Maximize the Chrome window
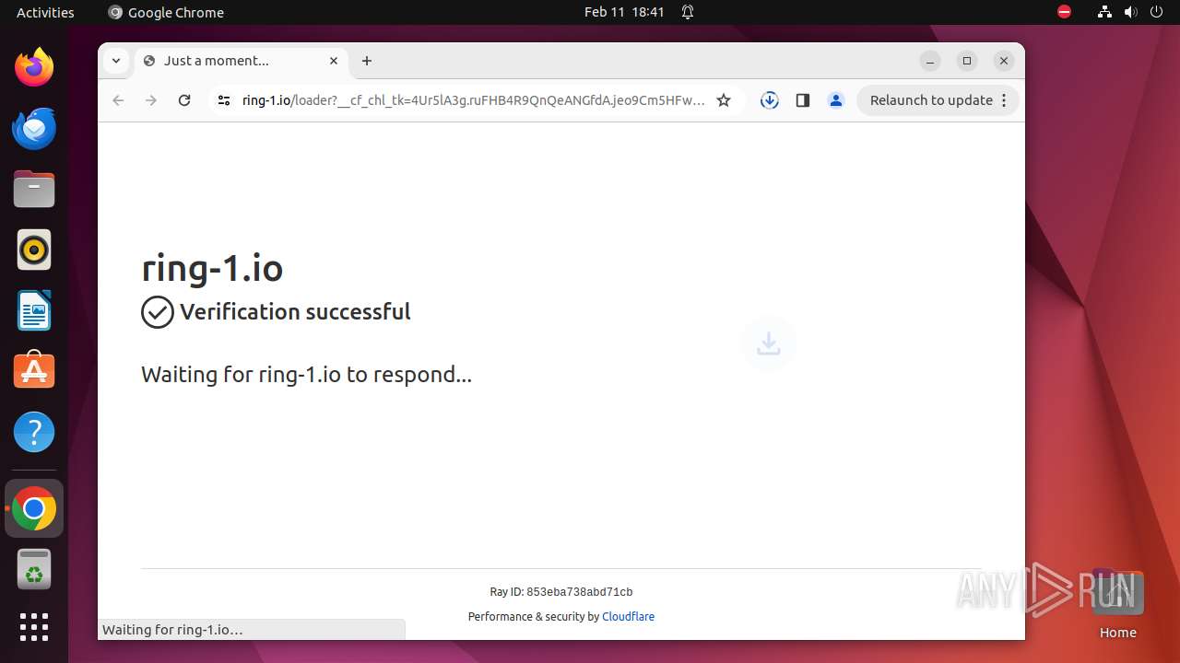The width and height of the screenshot is (1180, 663). 967,61
